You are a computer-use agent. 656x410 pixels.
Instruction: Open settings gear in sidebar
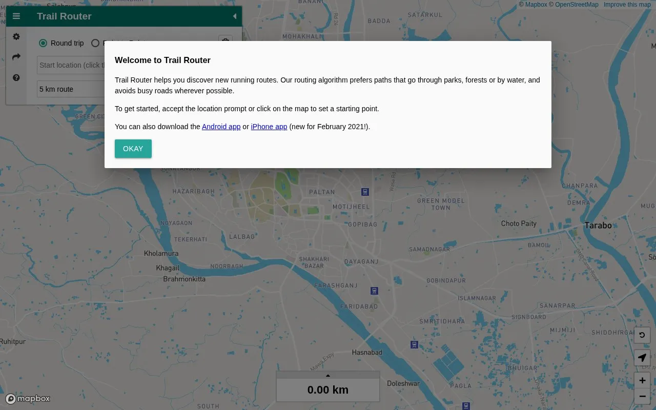click(x=16, y=37)
